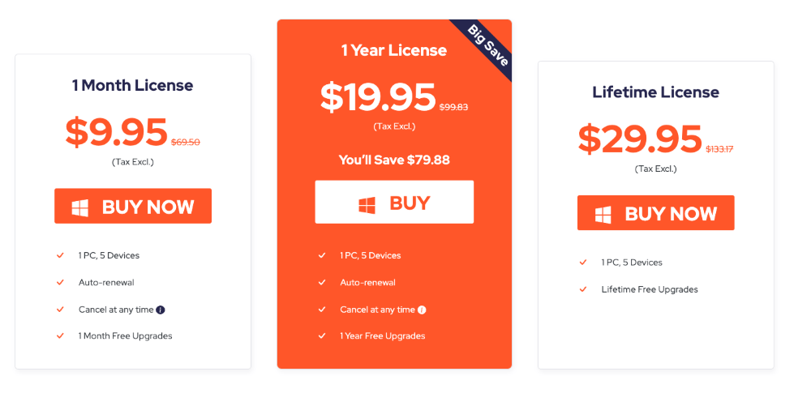Click checkmark beside Auto-renewal in 1 Month plan
The image size is (811, 393).
point(60,282)
